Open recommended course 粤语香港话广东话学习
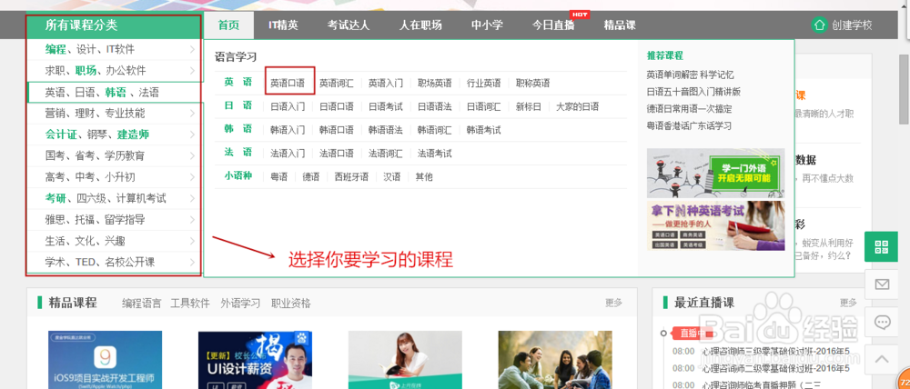Image resolution: width=910 pixels, height=389 pixels. pyautogui.click(x=690, y=125)
